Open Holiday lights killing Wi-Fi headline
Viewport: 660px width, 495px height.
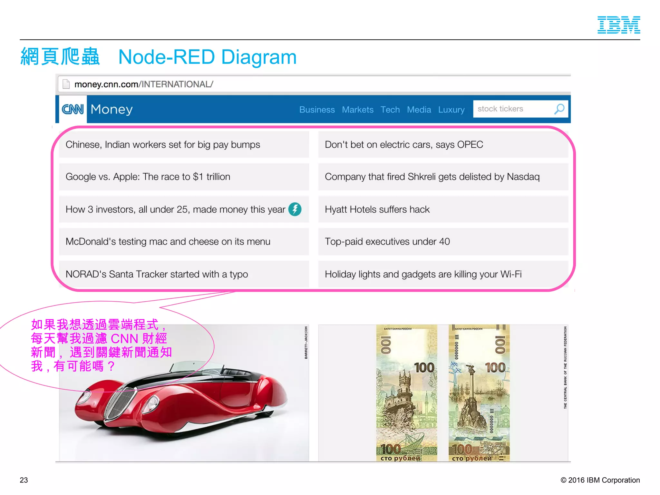pos(443,274)
